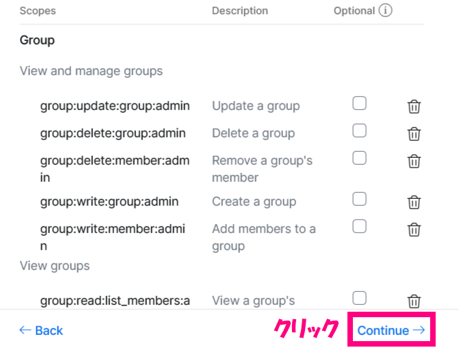Go Back to the previous step
Image resolution: width=463 pixels, height=350 pixels.
41,330
